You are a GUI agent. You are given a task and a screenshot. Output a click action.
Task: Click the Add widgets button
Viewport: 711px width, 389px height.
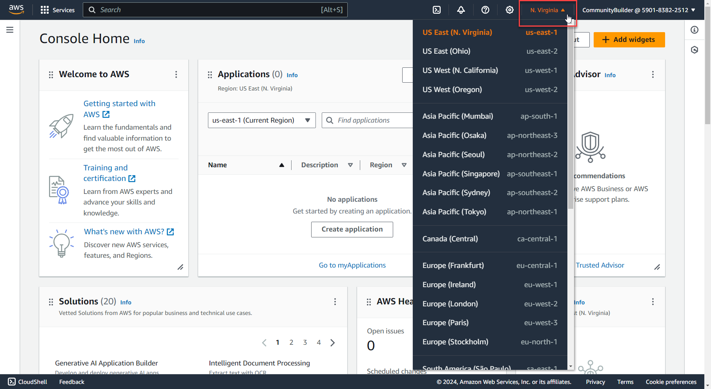tap(629, 40)
